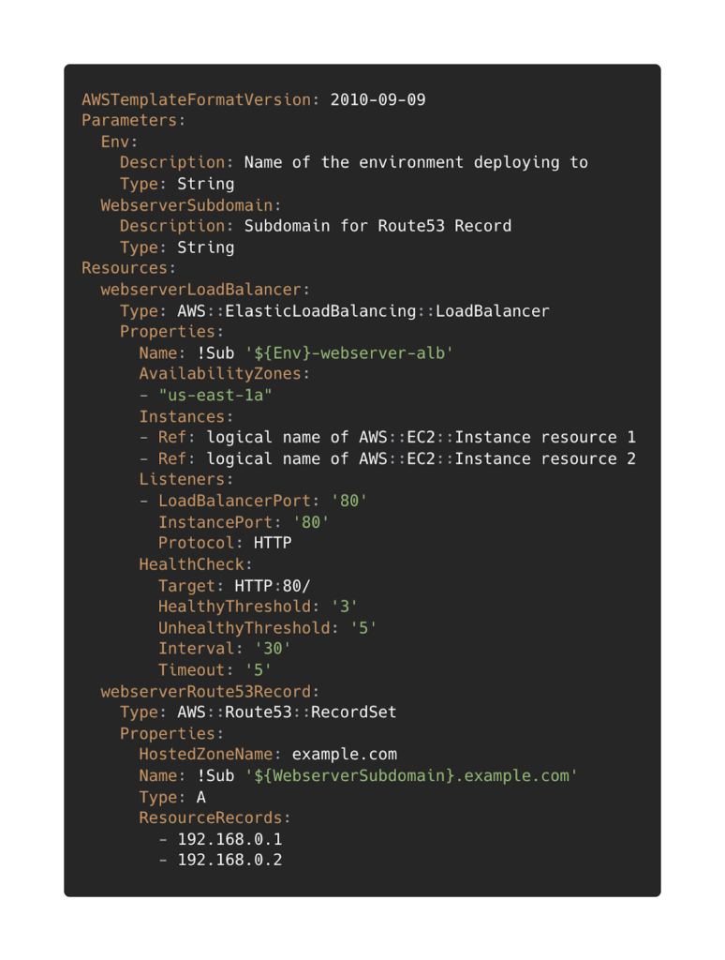
Task: Click the LoadBalancerPort key
Action: (235, 501)
